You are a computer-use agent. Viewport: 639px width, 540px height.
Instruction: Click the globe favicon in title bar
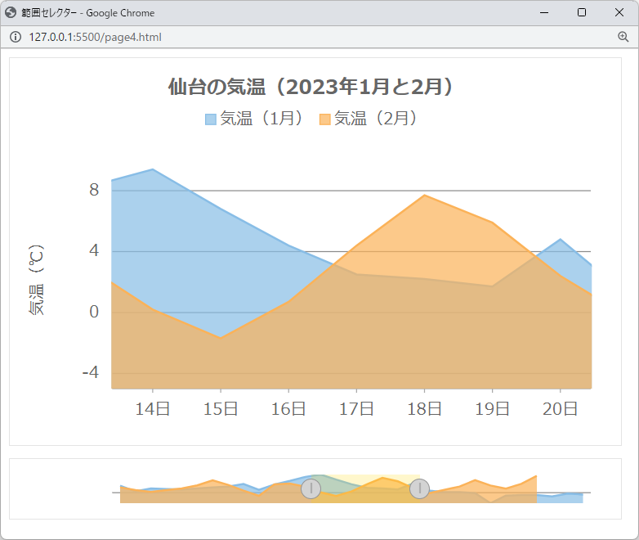pyautogui.click(x=11, y=12)
